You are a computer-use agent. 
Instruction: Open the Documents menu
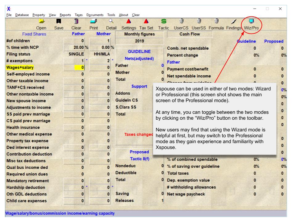[95, 15]
